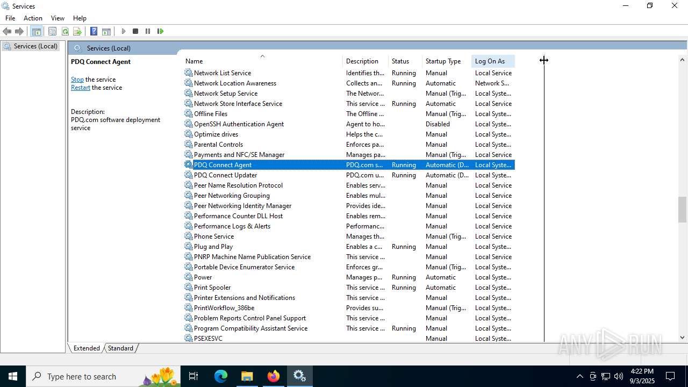
Task: Open the Help toolbar icon
Action: (94, 31)
